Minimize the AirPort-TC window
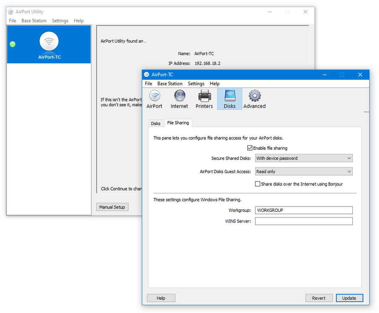Image resolution: width=379 pixels, height=313 pixels. (325, 75)
